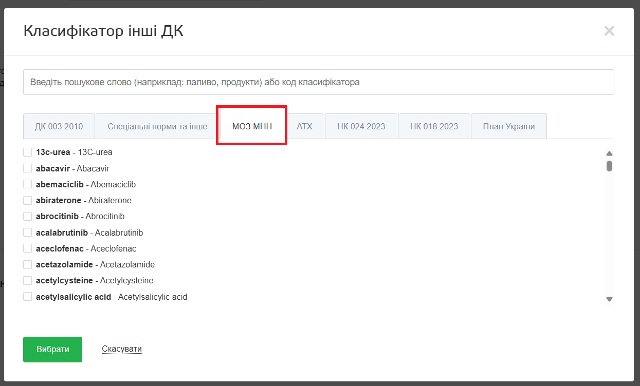This screenshot has width=640, height=386.
Task: Select the acetazolamide checkbox
Action: point(28,265)
